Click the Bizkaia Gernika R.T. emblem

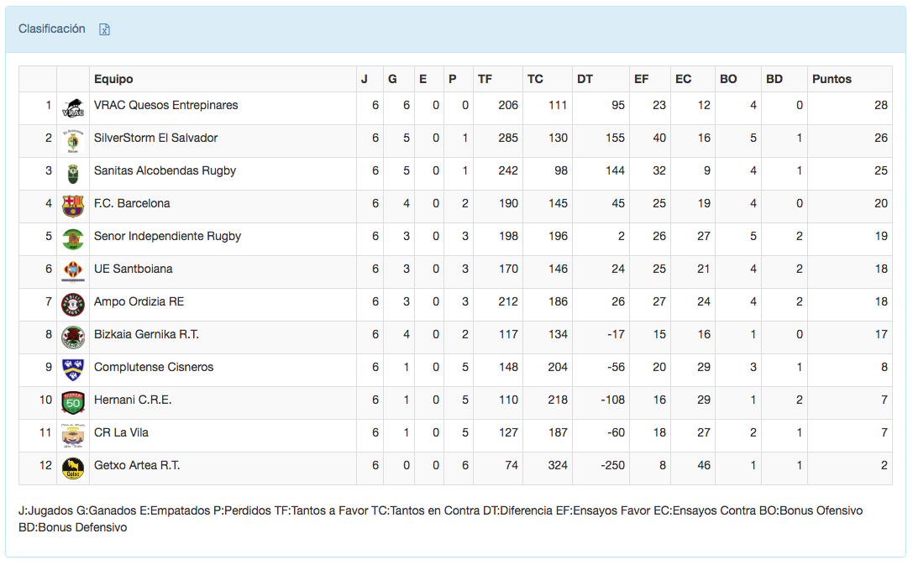click(x=73, y=337)
